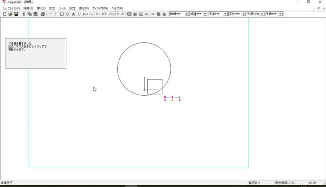Click the orange dimension handle point
The width and height of the screenshot is (326, 187).
(172, 100)
